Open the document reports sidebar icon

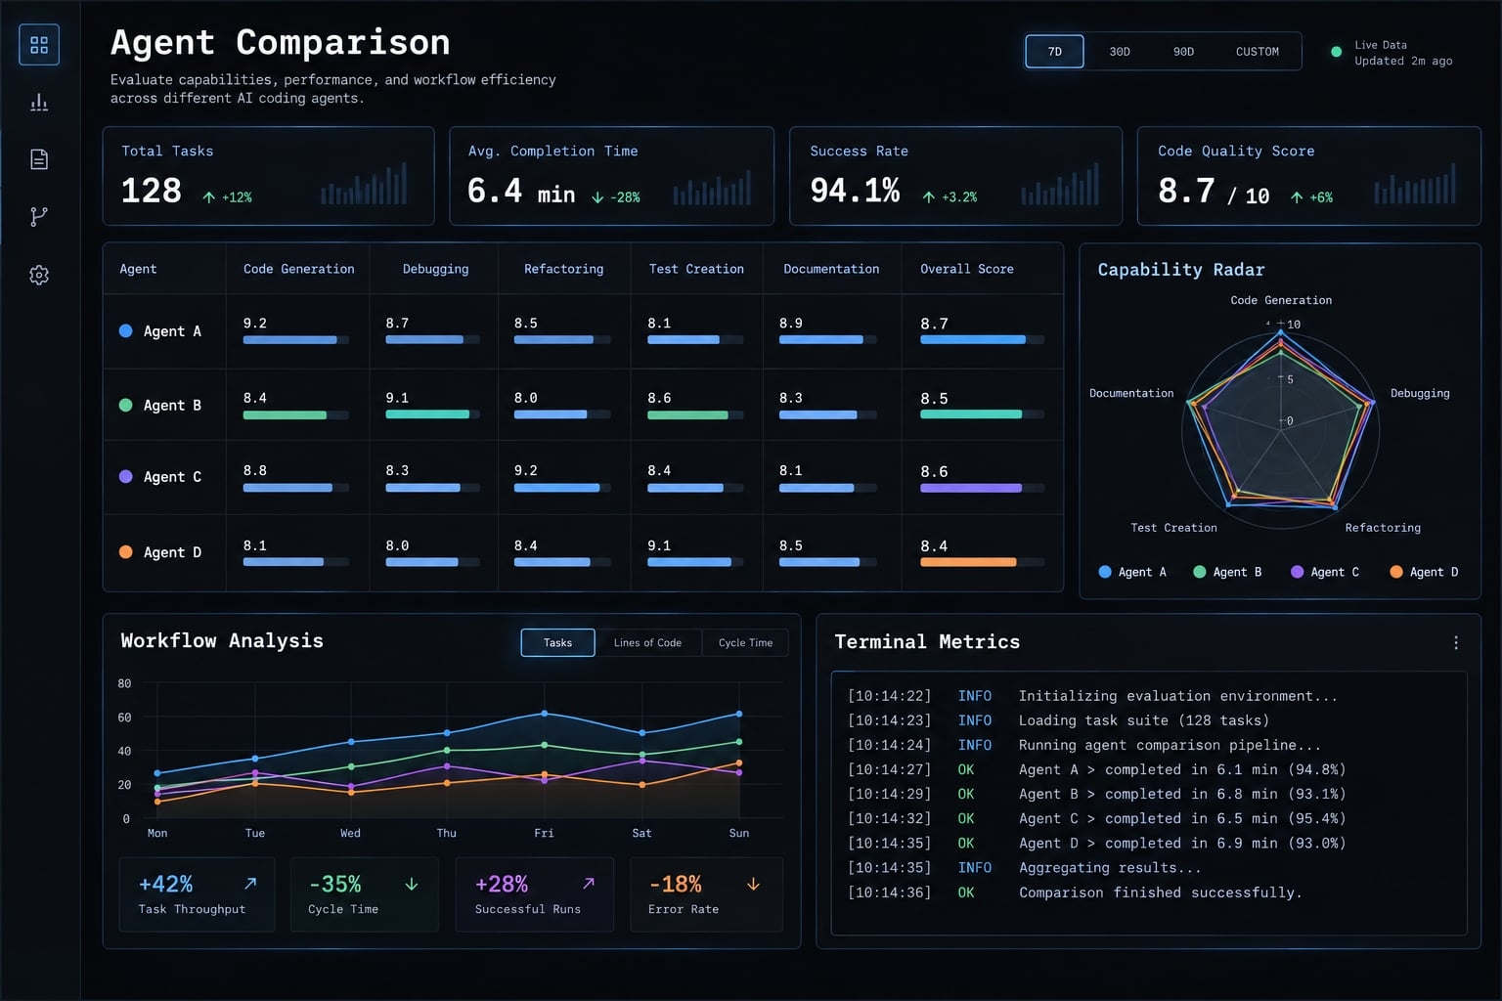pyautogui.click(x=39, y=159)
